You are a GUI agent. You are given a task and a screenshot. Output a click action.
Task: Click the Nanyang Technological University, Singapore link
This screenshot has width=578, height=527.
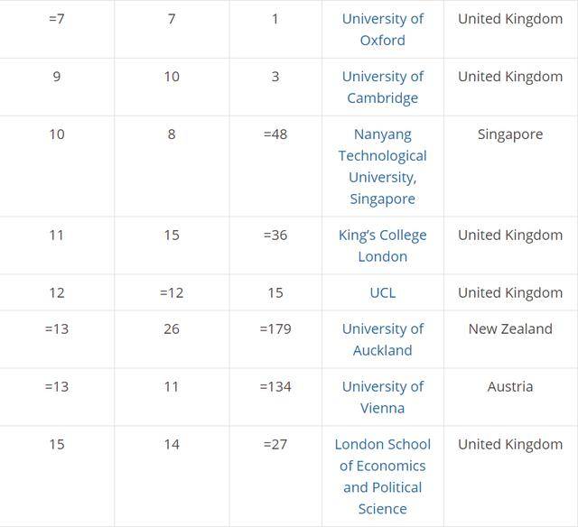pyautogui.click(x=382, y=166)
